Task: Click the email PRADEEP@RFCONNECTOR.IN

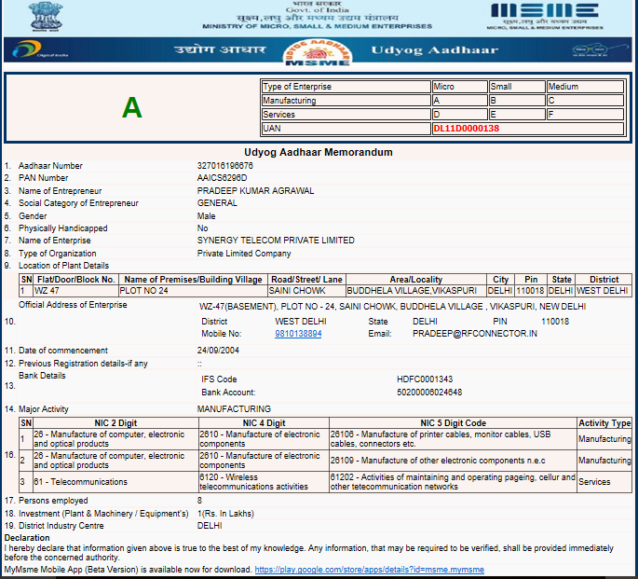Action: click(475, 334)
